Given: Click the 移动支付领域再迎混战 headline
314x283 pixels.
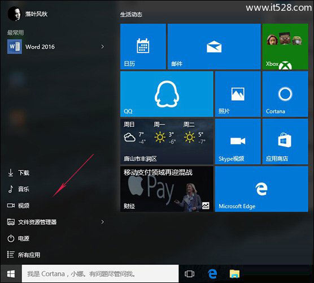Looking at the screenshot, I should 158,173.
